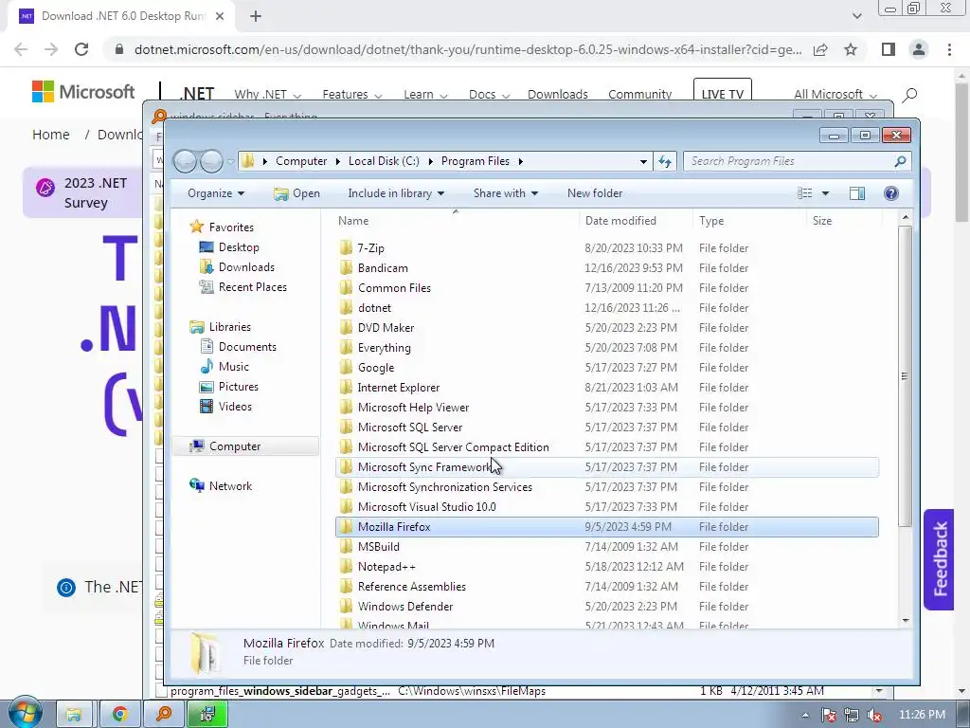Select Videos library
The image size is (970, 728).
235,406
